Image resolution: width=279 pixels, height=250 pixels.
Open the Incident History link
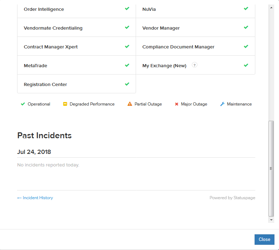point(35,198)
